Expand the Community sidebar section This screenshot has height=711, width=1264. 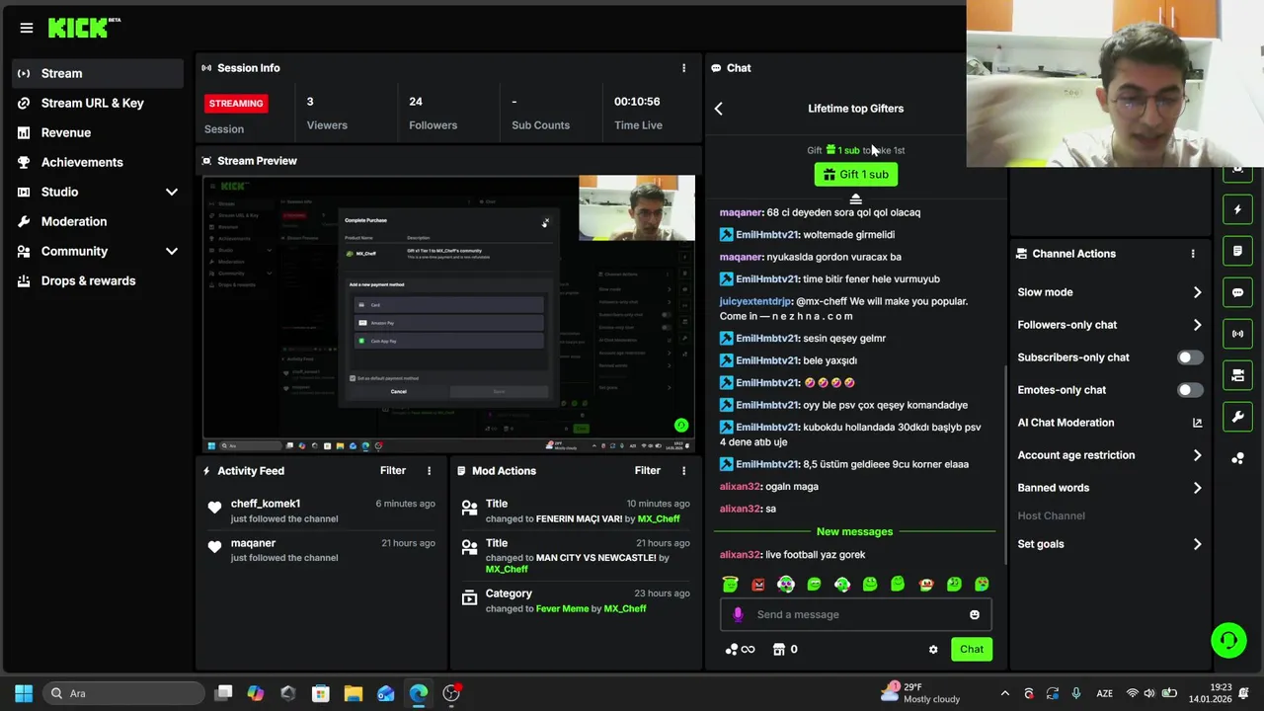[171, 251]
